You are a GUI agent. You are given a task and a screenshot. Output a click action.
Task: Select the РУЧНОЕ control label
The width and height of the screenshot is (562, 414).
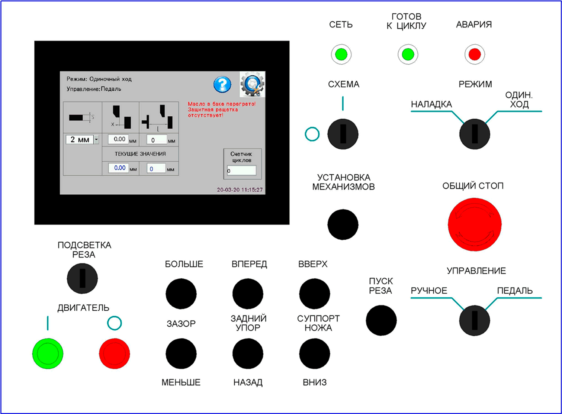pyautogui.click(x=429, y=291)
